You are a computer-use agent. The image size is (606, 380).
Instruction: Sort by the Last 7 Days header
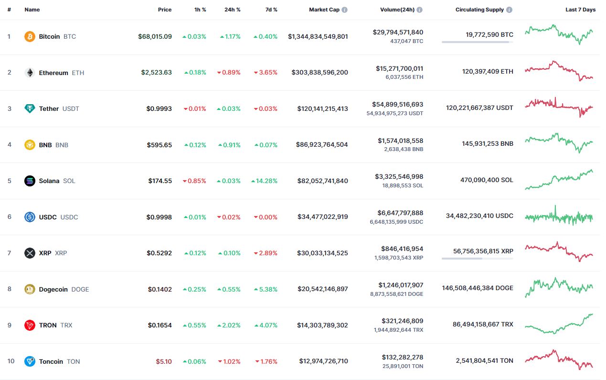coord(580,10)
